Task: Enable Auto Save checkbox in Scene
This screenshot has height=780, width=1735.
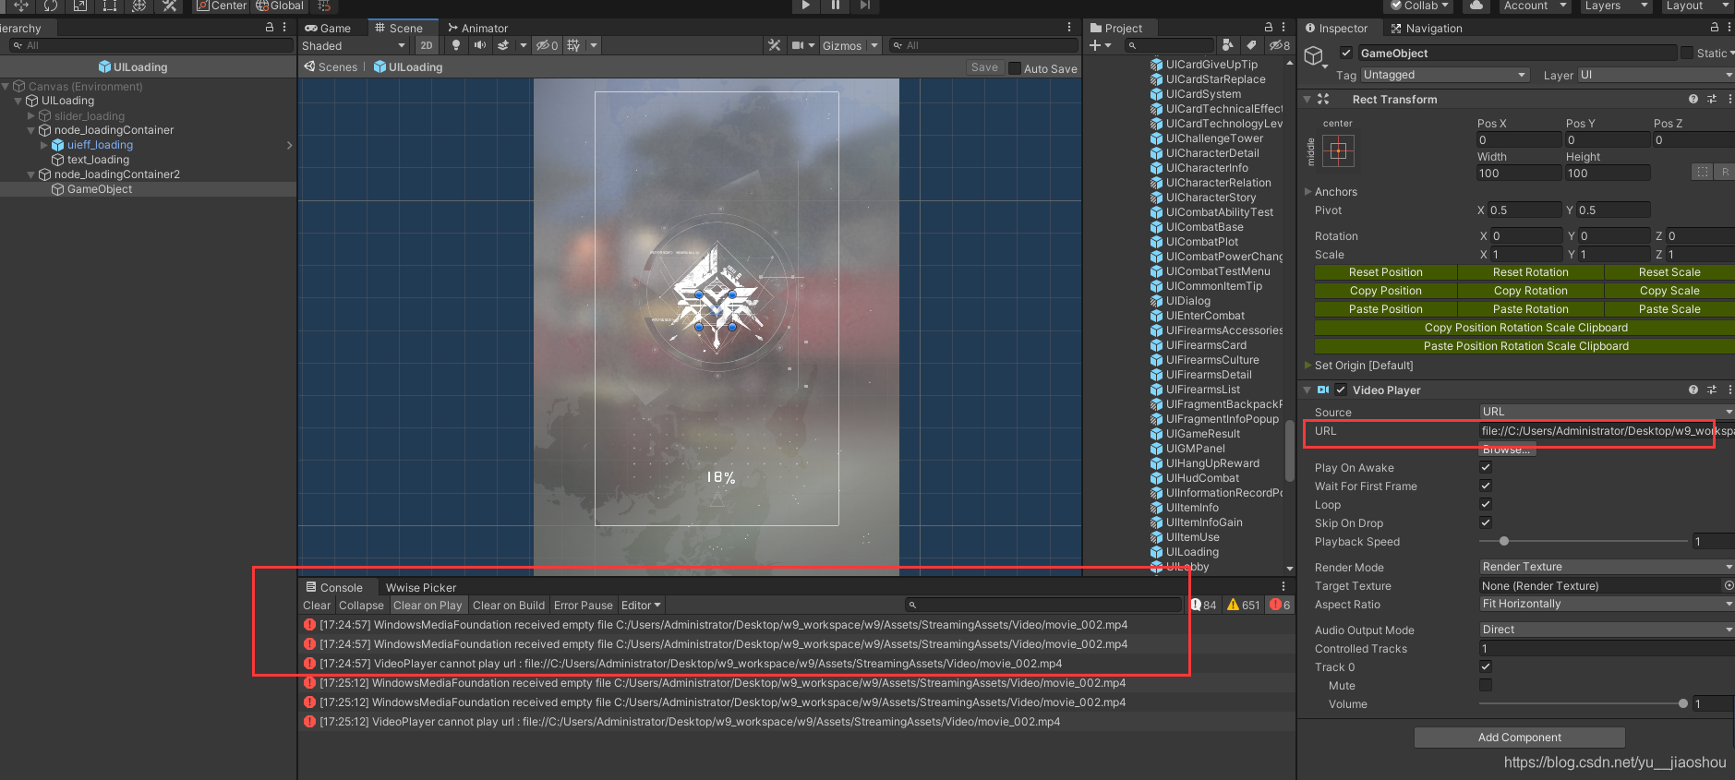Action: [x=1015, y=68]
